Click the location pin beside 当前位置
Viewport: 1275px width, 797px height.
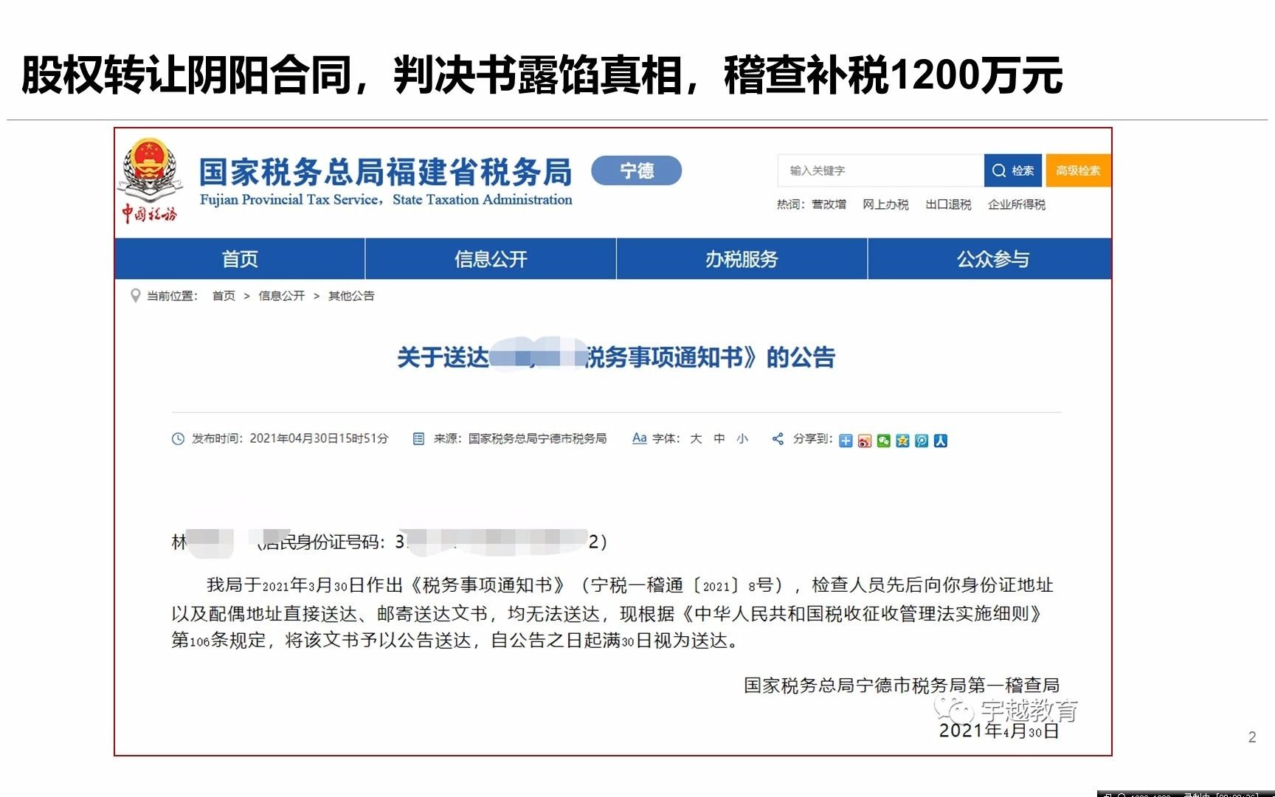(x=135, y=295)
